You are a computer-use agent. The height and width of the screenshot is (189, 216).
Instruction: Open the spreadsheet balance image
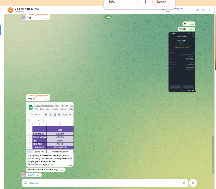point(50,128)
